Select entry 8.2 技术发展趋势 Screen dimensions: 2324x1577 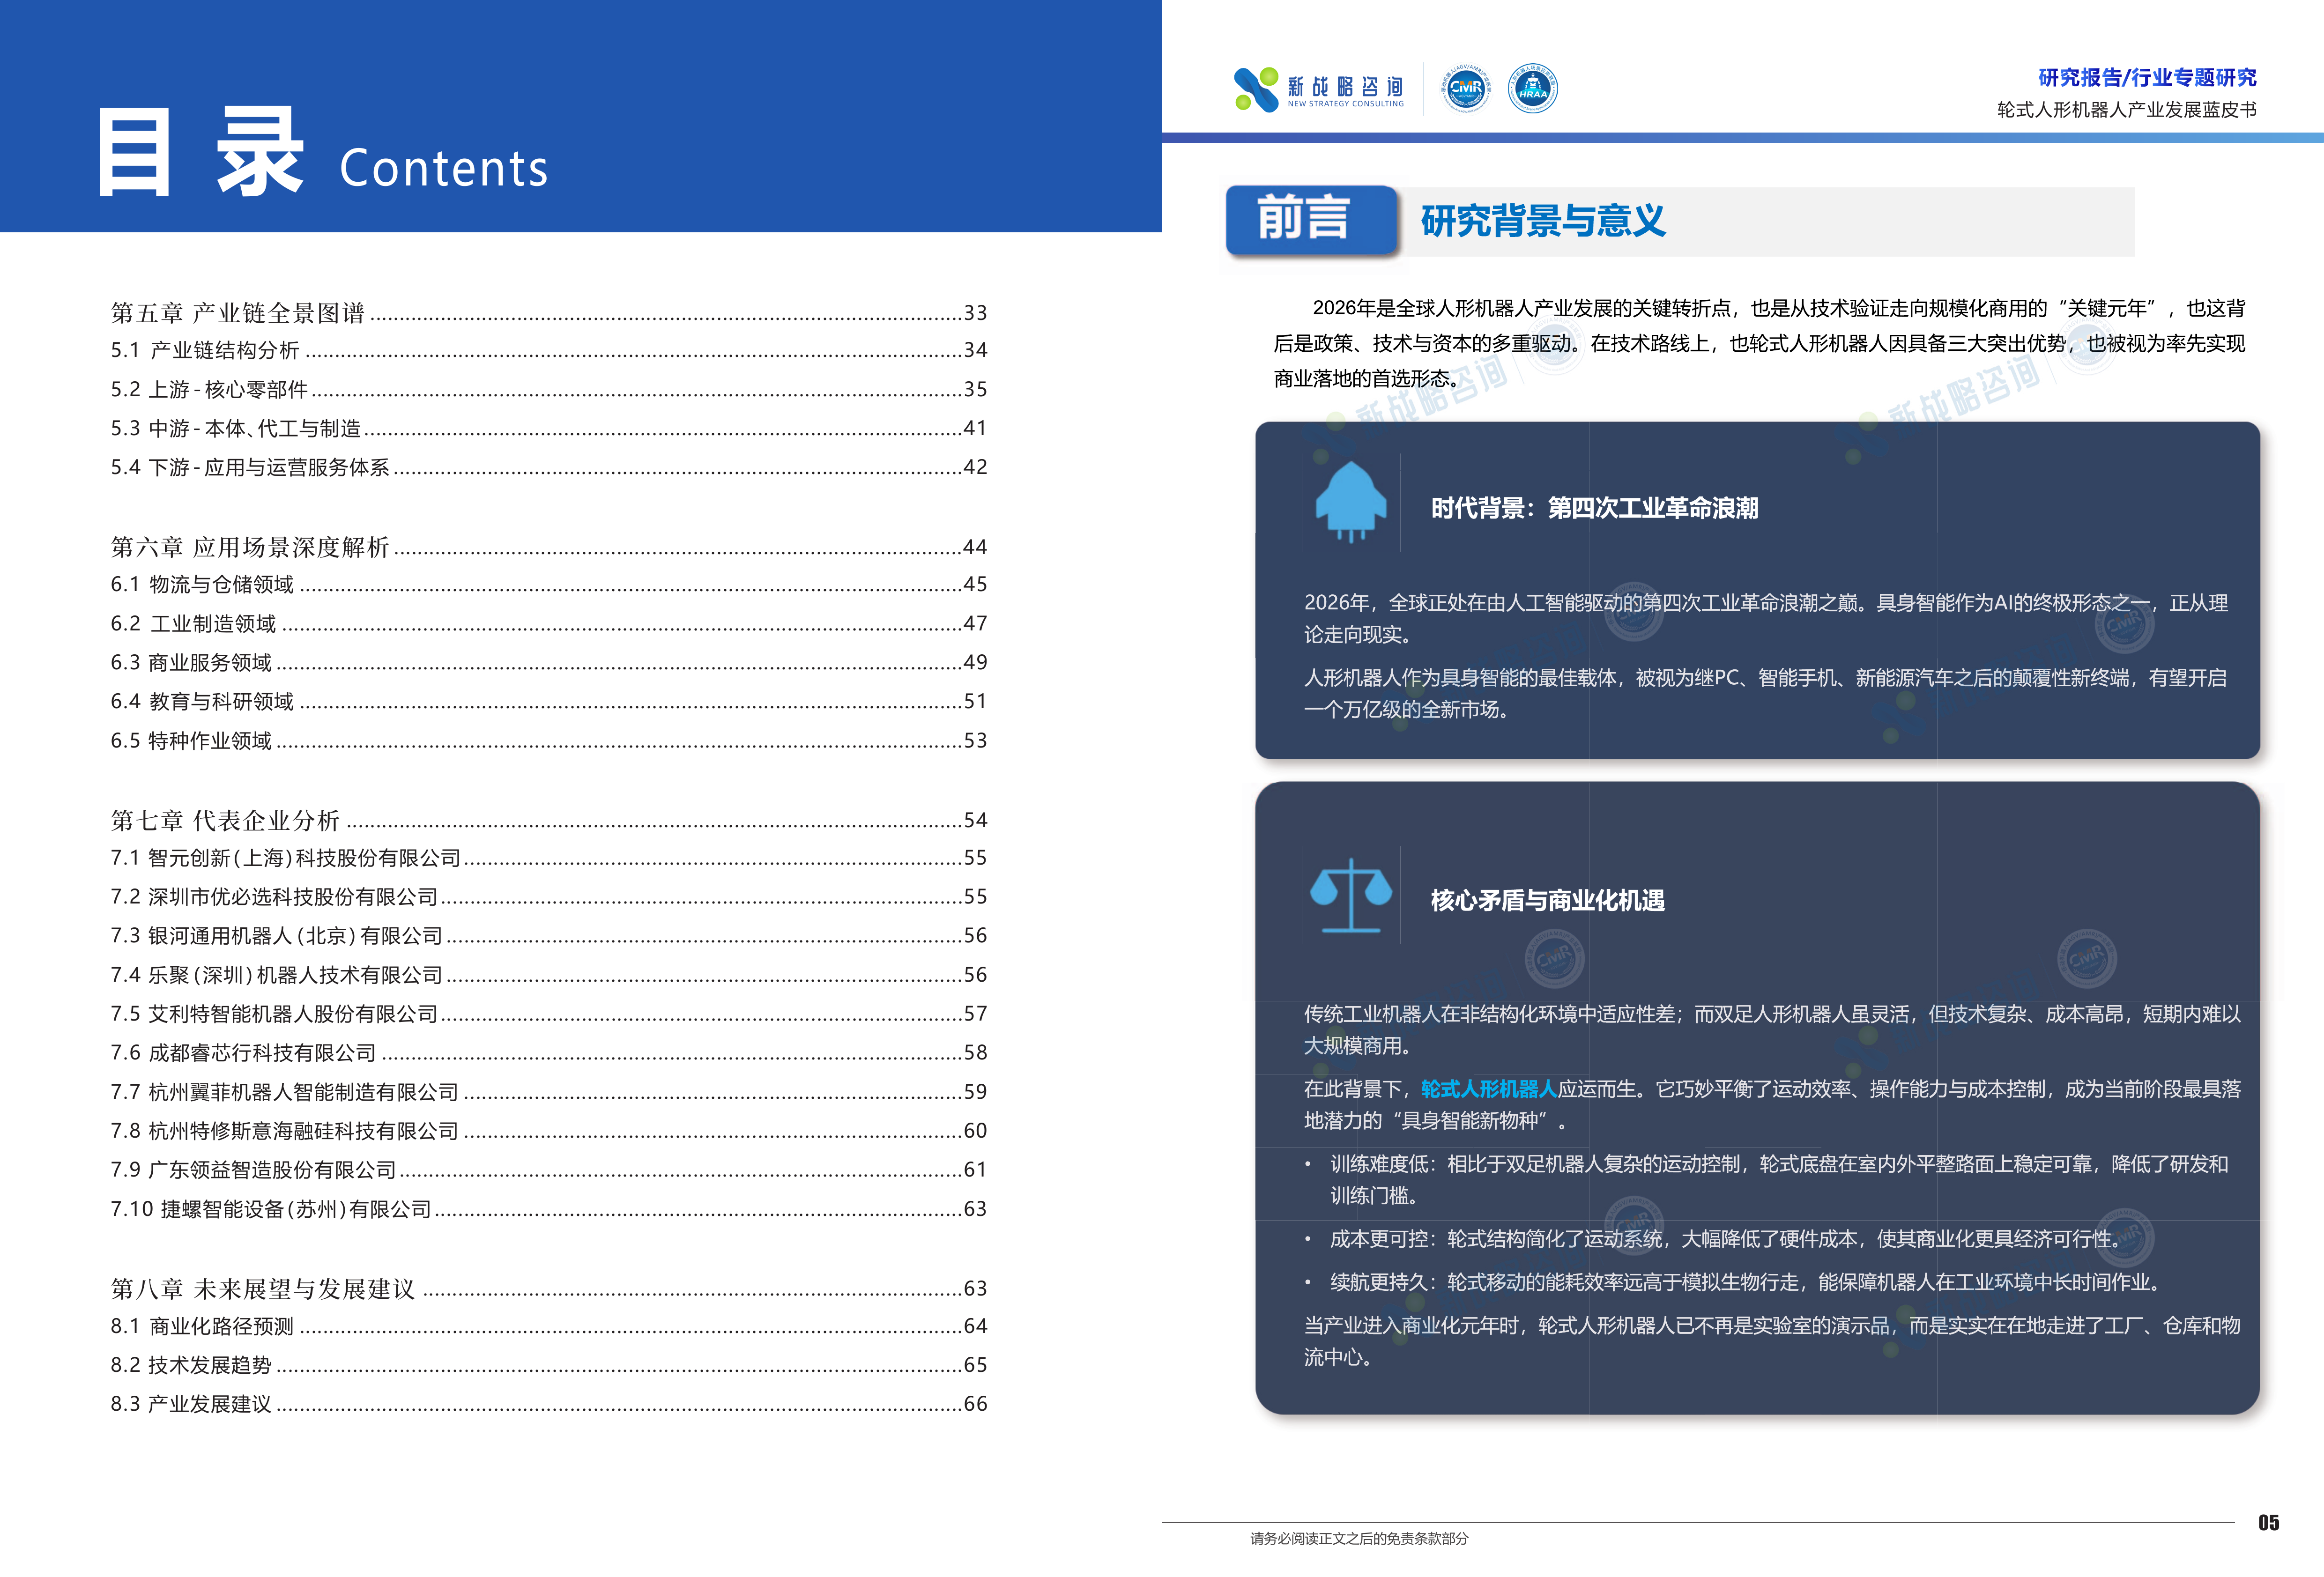click(x=548, y=1365)
